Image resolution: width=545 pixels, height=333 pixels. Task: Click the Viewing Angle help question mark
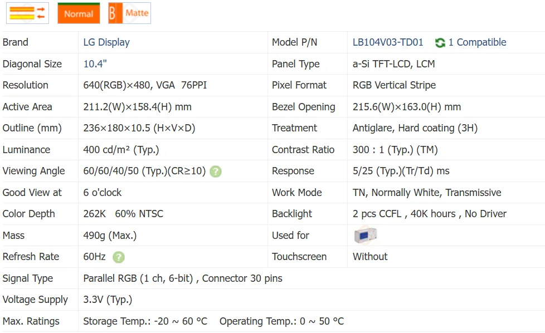216,172
